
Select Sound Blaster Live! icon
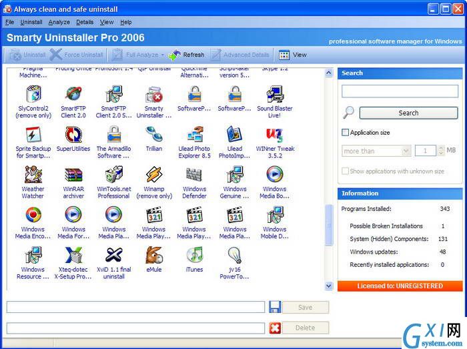pos(275,93)
